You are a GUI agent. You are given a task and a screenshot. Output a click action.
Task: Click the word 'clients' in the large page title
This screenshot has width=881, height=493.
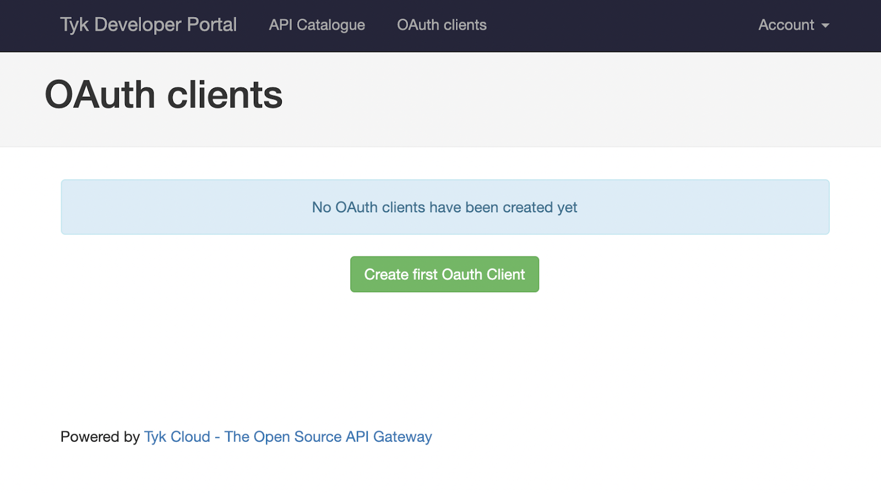click(225, 95)
